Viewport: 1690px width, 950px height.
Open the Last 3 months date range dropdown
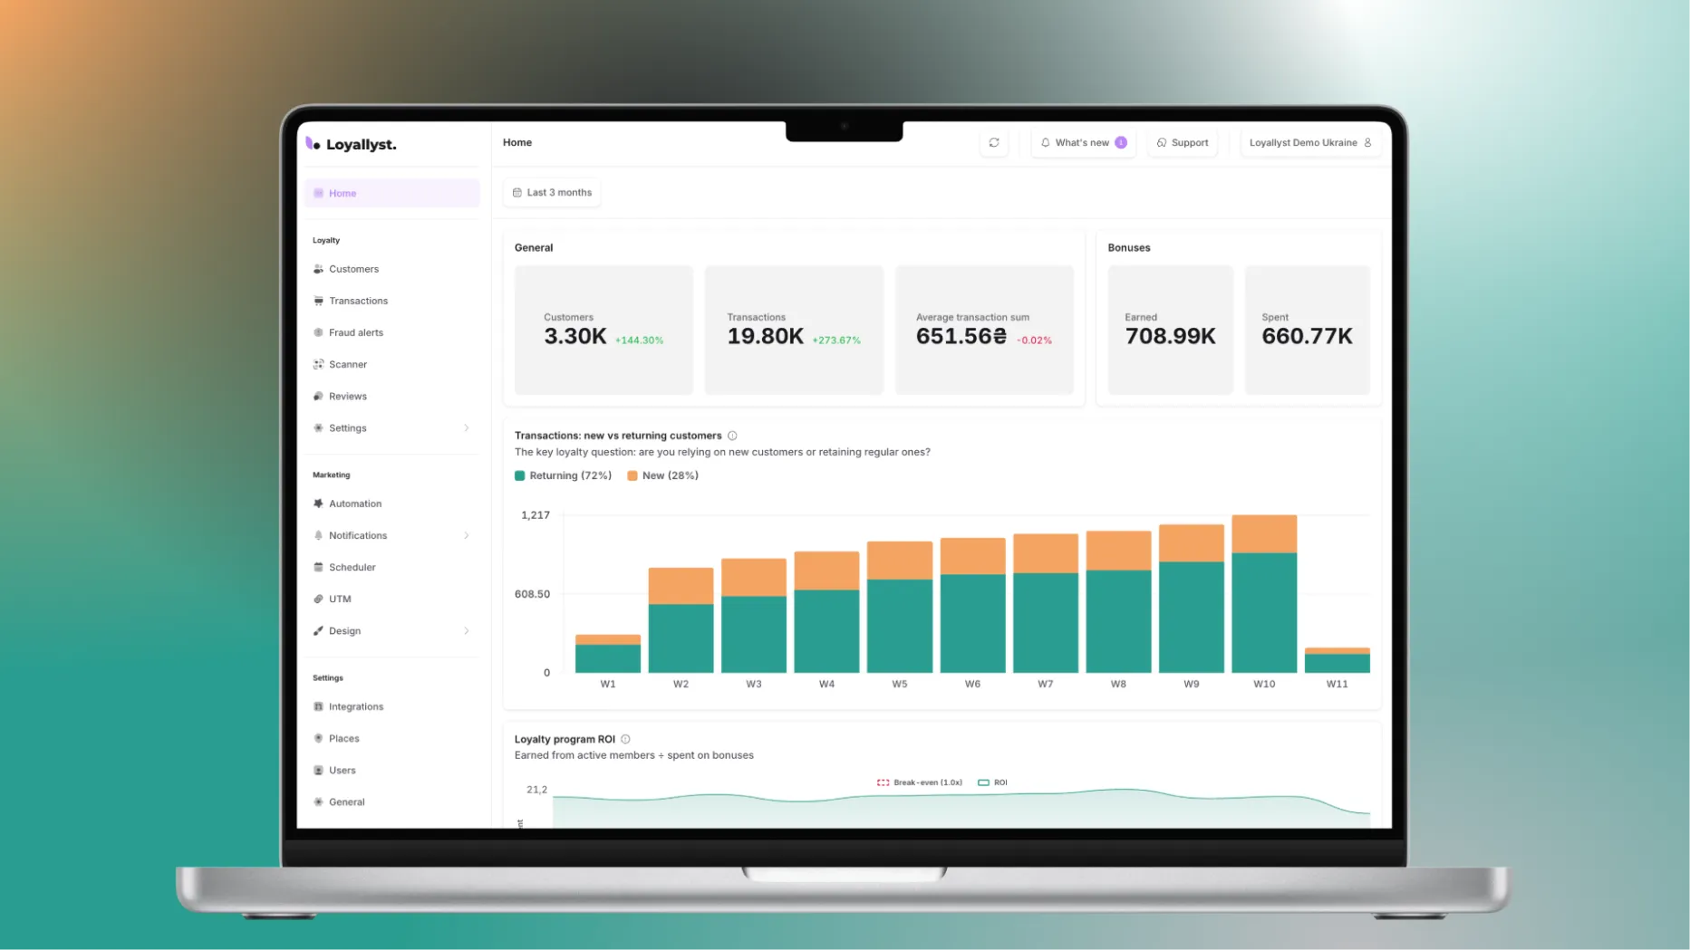coord(552,192)
